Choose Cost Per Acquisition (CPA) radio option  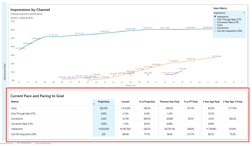click(215, 31)
